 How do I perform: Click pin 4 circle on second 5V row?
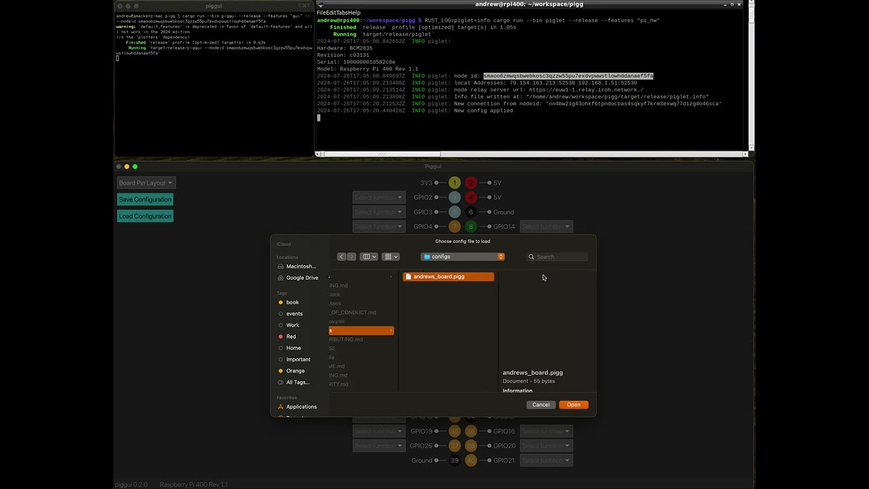tap(470, 198)
